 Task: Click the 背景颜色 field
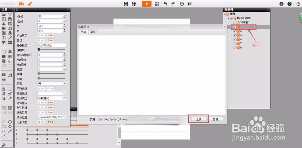(x=52, y=45)
